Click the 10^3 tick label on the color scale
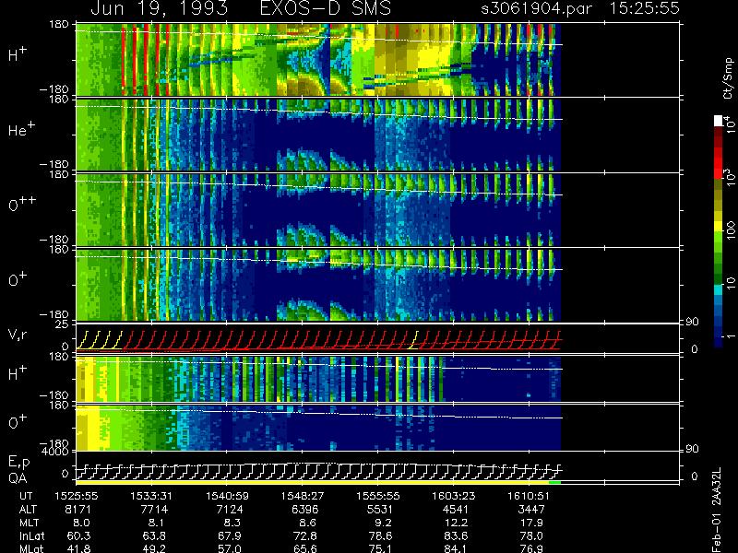Screen dimensions: 738x553 point(730,177)
